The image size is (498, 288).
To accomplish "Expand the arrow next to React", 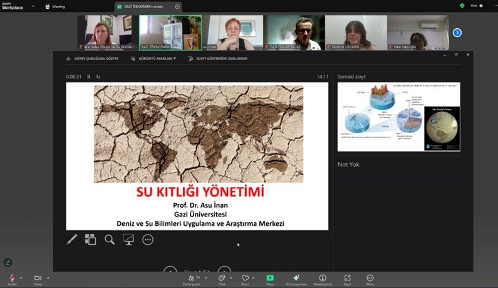I will pyautogui.click(x=253, y=278).
